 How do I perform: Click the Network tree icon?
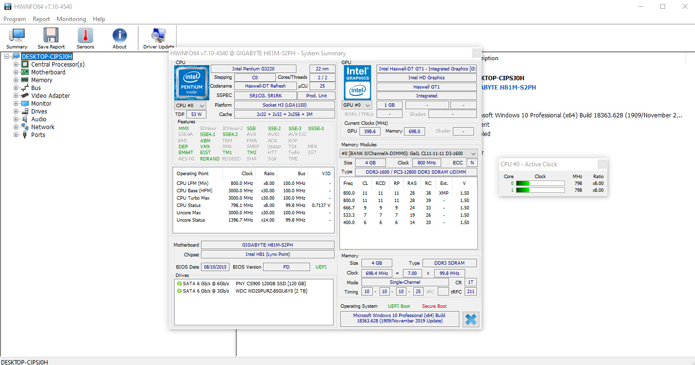(x=25, y=127)
